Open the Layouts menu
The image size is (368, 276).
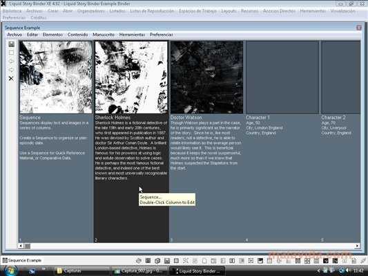tap(229, 11)
